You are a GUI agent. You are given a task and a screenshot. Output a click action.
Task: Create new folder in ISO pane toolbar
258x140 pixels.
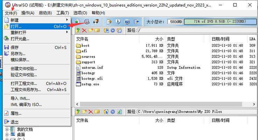tap(91, 30)
